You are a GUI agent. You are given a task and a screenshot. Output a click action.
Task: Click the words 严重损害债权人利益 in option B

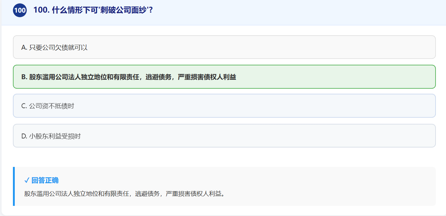click(x=207, y=77)
